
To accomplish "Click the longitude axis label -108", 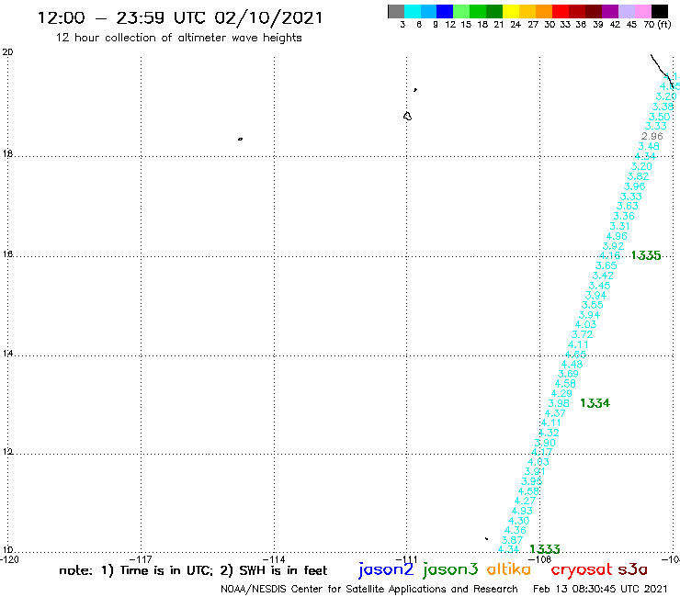I will 540,559.
